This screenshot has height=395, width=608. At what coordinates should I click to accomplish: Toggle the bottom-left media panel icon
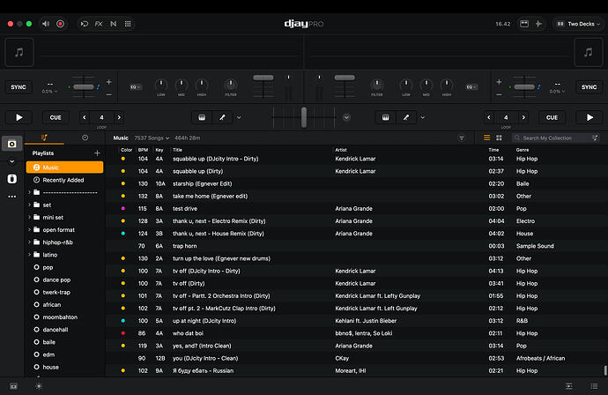(13, 386)
